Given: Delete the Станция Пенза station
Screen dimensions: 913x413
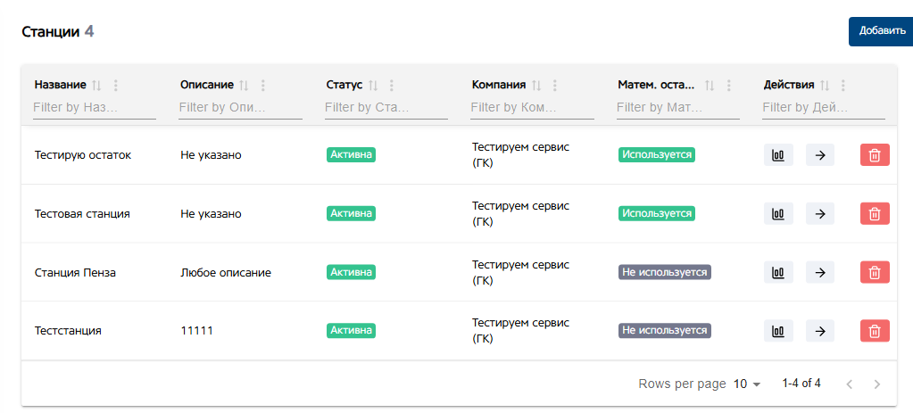Looking at the screenshot, I should [875, 273].
